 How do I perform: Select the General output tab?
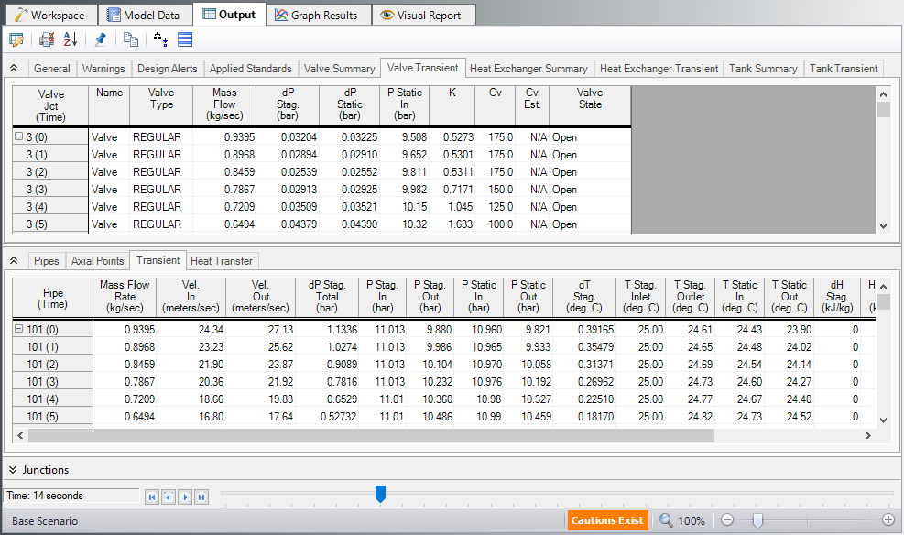click(x=52, y=69)
